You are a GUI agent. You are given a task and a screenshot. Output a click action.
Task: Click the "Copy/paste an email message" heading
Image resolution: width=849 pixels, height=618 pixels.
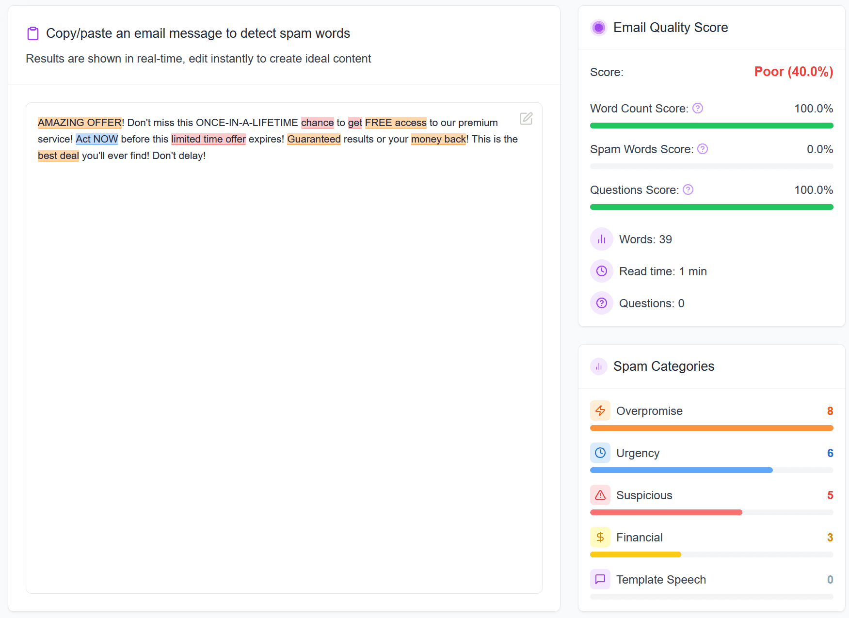[198, 33]
